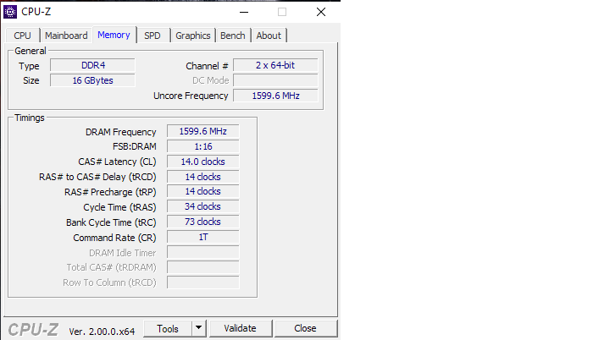
Task: Click the tRAS 34 clocks value
Action: 203,206
